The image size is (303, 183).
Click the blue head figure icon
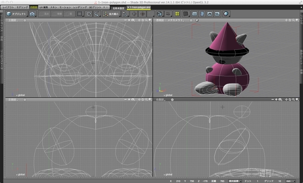pyautogui.click(x=202, y=14)
